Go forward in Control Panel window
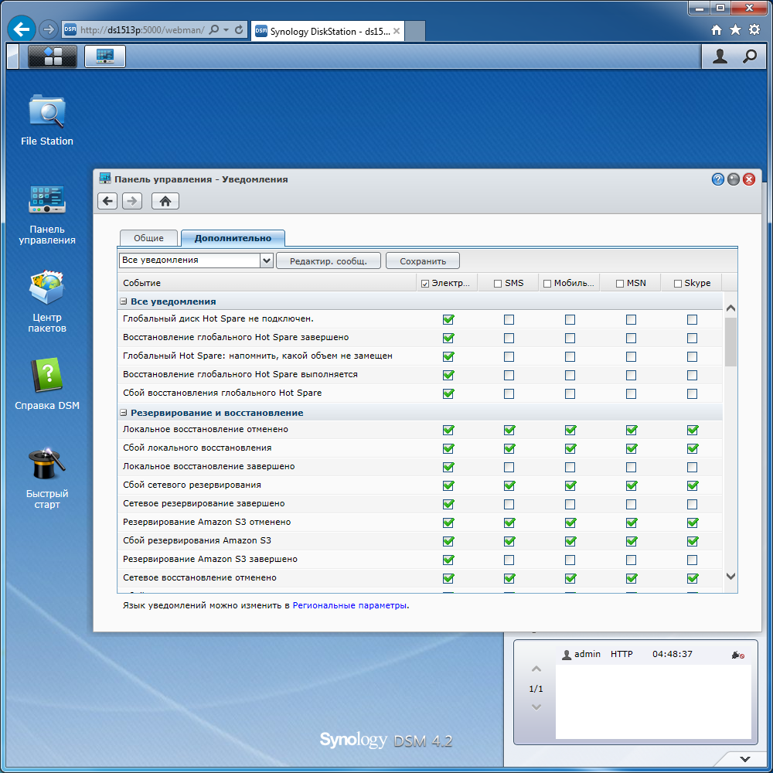The width and height of the screenshot is (773, 773). pyautogui.click(x=132, y=201)
